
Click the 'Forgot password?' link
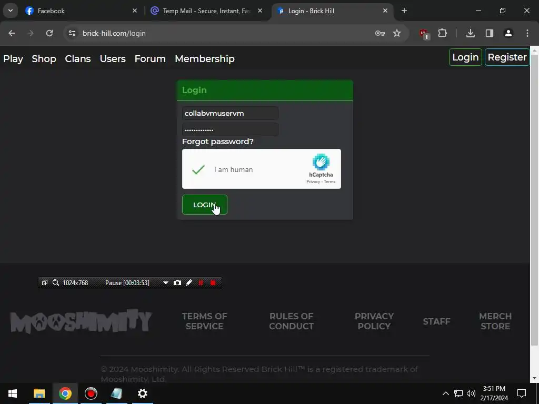[217, 142]
